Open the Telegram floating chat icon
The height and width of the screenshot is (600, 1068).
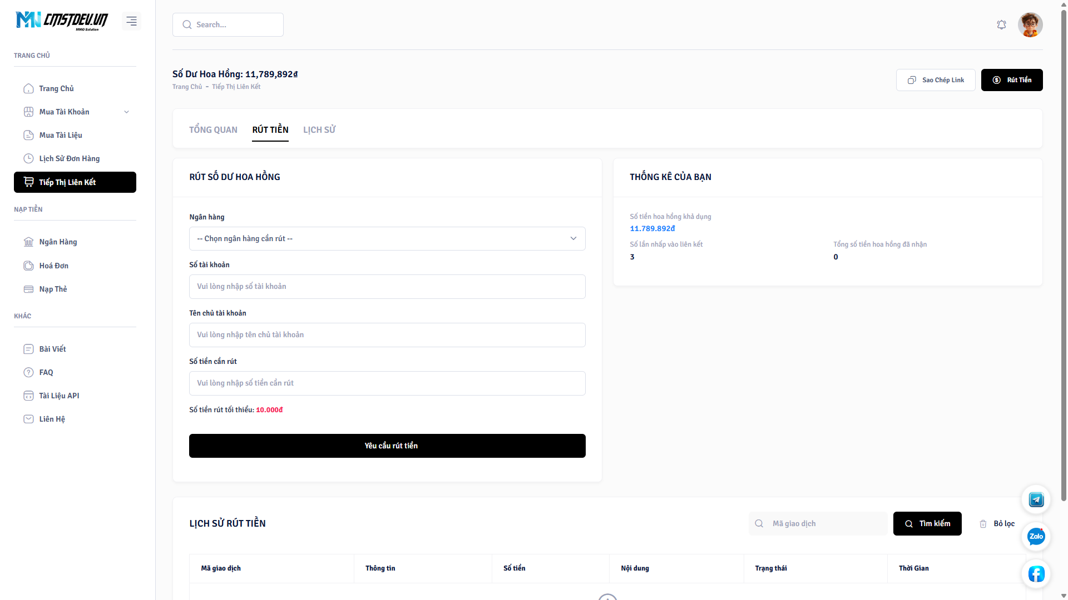click(1036, 499)
